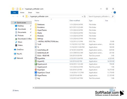Navigate forward with the forward arrow
The height and width of the screenshot is (99, 127).
pos(17,16)
